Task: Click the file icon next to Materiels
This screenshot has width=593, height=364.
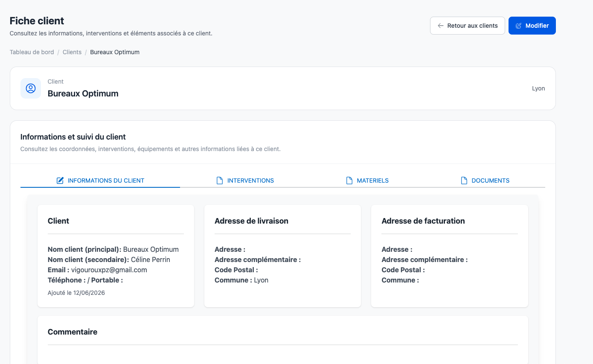Action: tap(349, 181)
